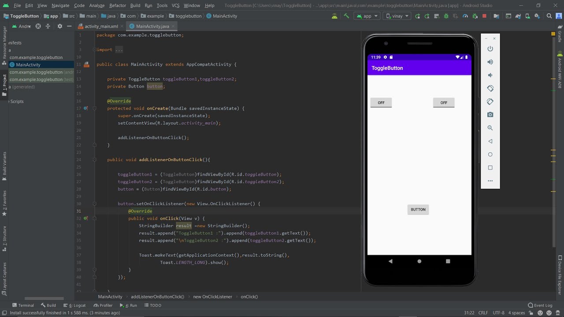
Task: Click the Search Everywhere magnifier icon
Action: coord(549,16)
